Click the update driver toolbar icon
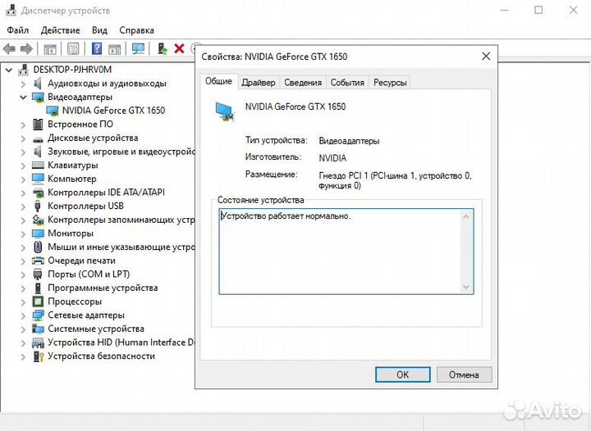This screenshot has height=431, width=591. pos(163,48)
